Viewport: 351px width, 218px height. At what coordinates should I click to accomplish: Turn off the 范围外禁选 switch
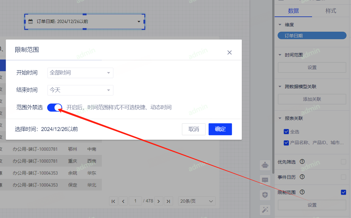(55, 107)
